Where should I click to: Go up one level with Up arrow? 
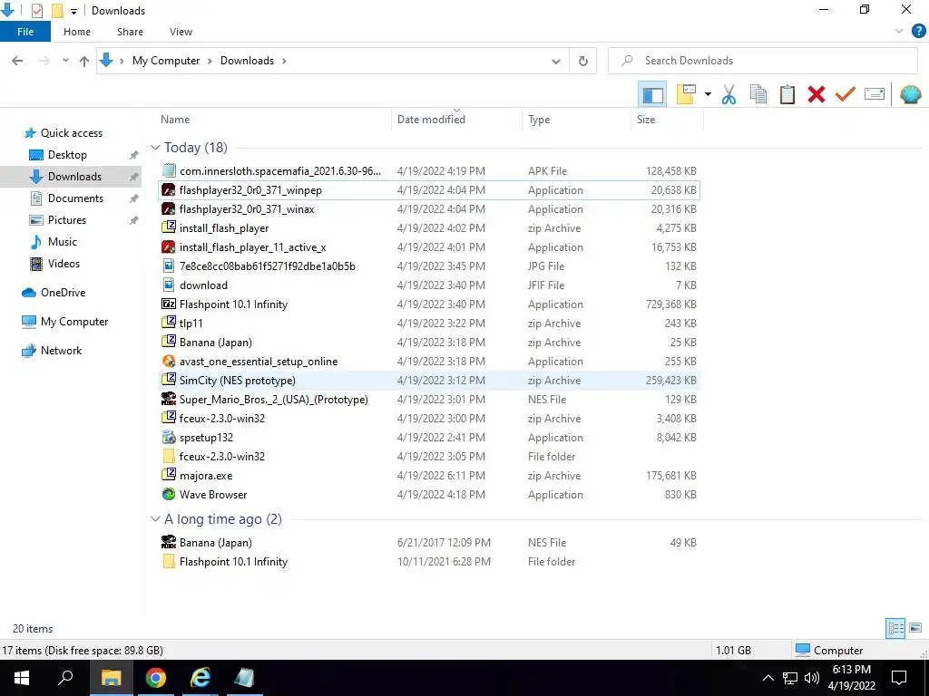point(84,61)
